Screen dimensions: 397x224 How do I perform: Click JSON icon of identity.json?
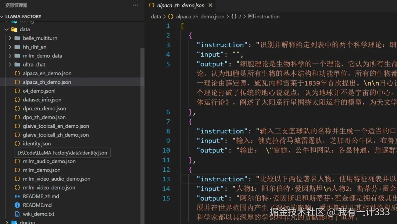[x=17, y=143]
